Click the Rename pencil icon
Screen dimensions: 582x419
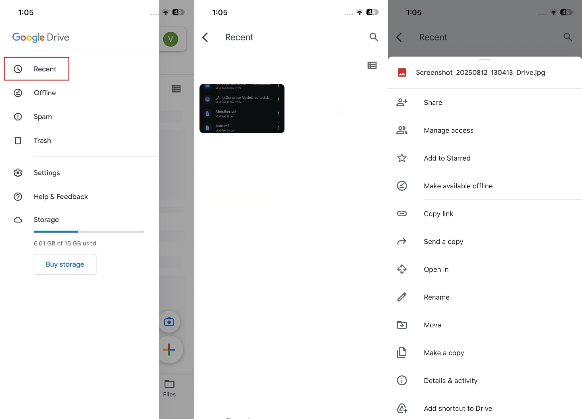pyautogui.click(x=402, y=297)
